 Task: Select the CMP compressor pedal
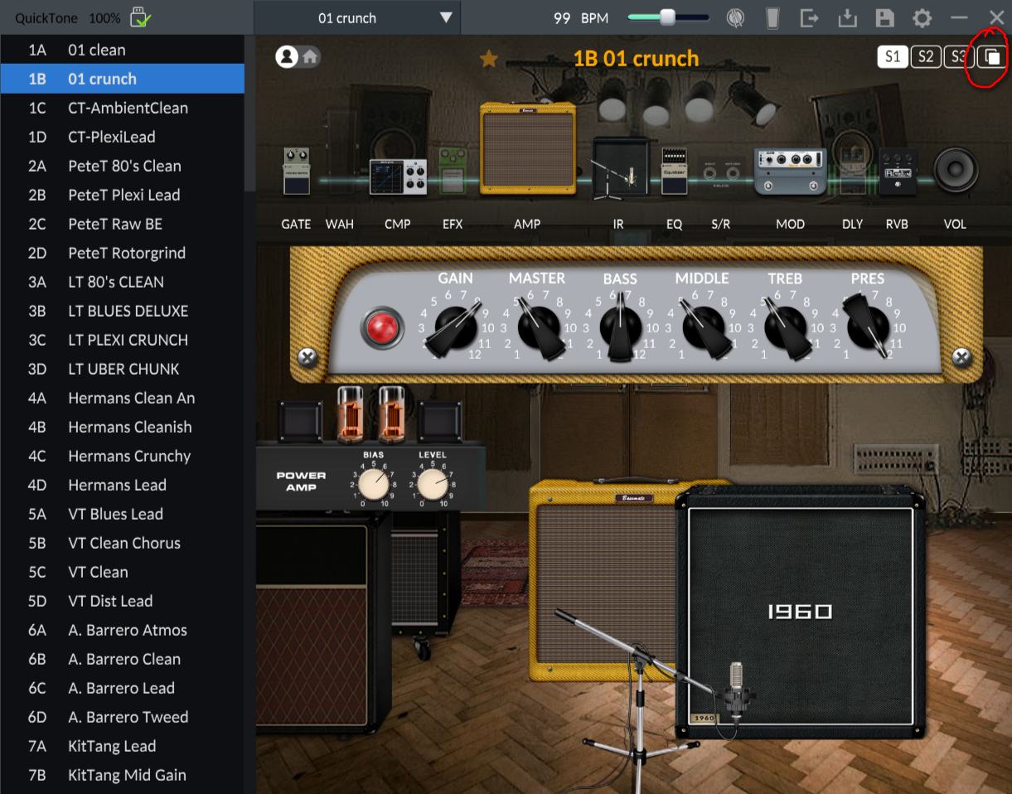pos(398,176)
